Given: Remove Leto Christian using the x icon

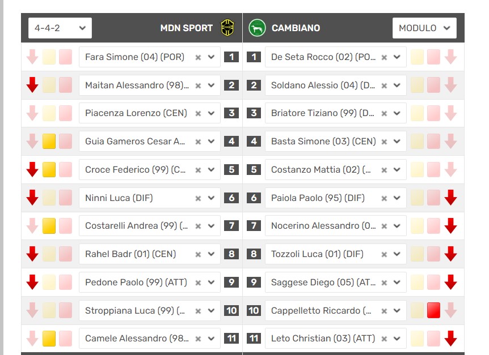Looking at the screenshot, I should pyautogui.click(x=384, y=339).
